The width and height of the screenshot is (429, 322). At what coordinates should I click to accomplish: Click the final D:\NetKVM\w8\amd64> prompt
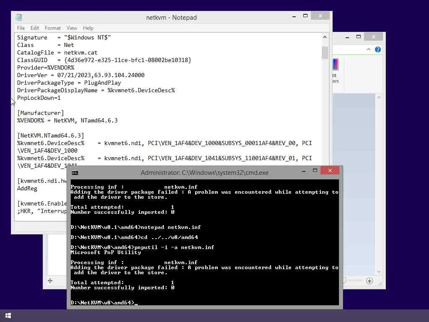(103, 303)
